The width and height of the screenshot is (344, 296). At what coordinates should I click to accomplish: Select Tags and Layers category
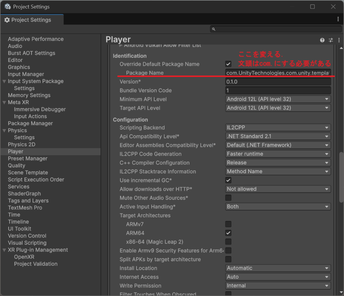coord(28,200)
